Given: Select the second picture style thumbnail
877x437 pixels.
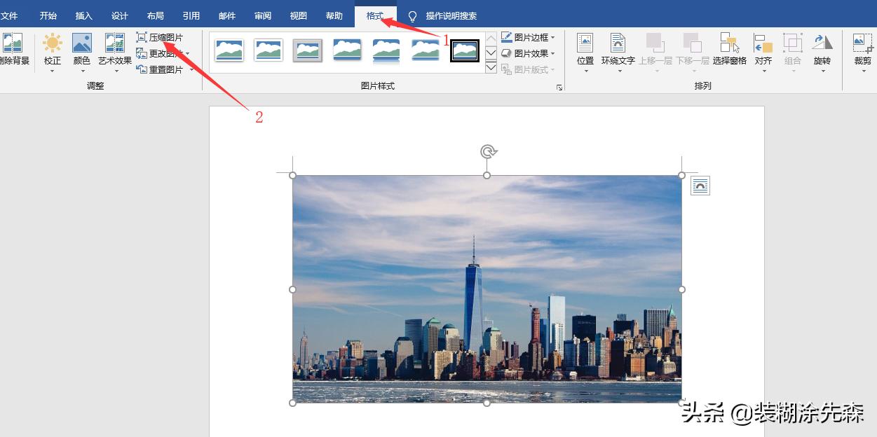Looking at the screenshot, I should [268, 50].
